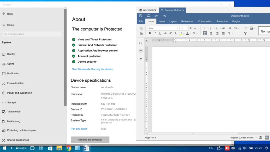Switch to the Plugins tab
The width and height of the screenshot is (270, 152).
[236, 21]
